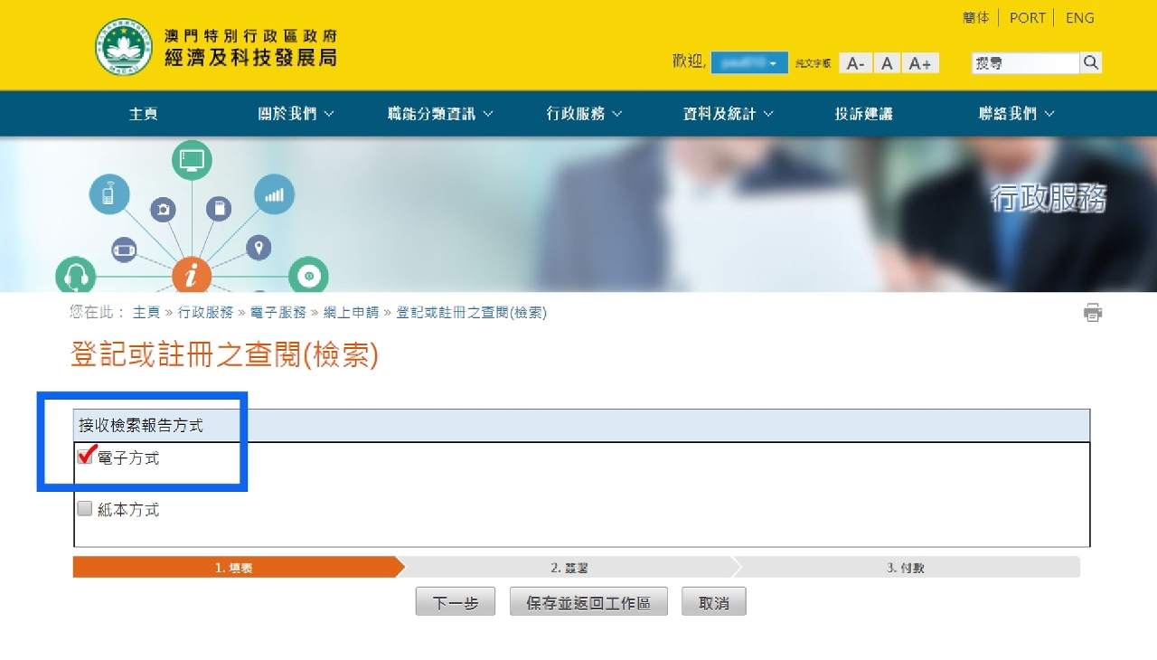Click into the search input field
Image resolution: width=1157 pixels, height=660 pixels.
1025,63
